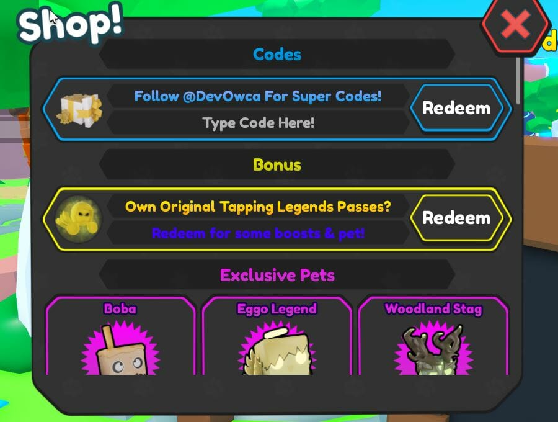558x422 pixels.
Task: Select the Woodland Stag pet image
Action: pos(433,348)
